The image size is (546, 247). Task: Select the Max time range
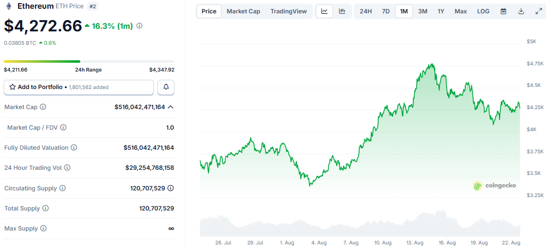(x=461, y=11)
